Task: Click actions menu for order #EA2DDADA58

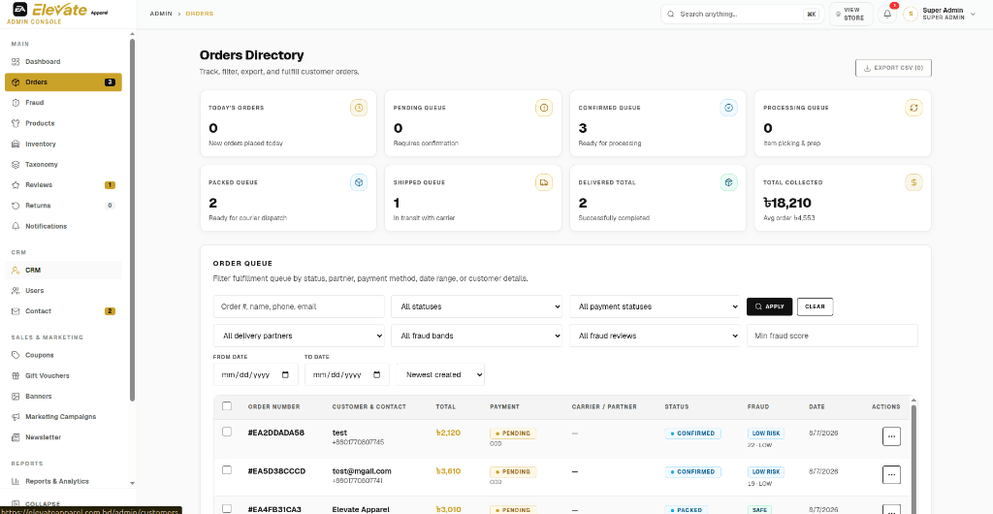Action: click(891, 436)
